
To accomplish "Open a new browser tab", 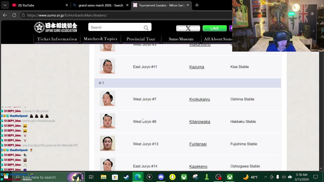I will click(197, 5).
